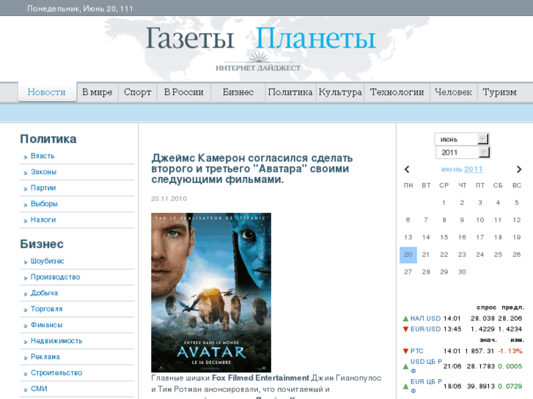The image size is (533, 399).
Task: Open the Строительство link
Action: [56, 373]
